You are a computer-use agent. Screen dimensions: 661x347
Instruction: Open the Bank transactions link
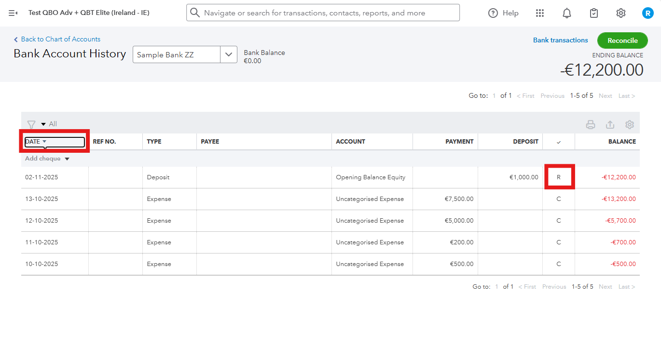coord(560,40)
